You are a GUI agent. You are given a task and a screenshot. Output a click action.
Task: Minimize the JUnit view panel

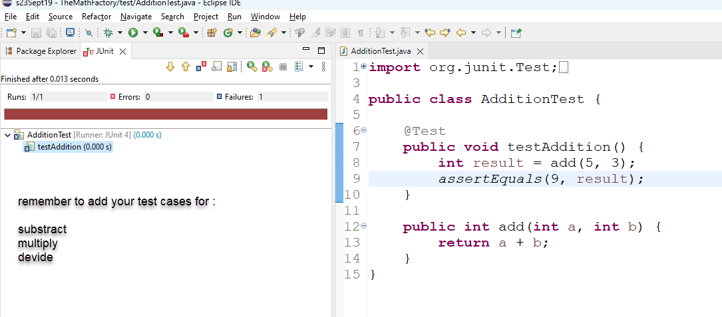306,49
